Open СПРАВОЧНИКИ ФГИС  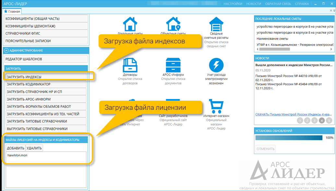tap(46, 33)
